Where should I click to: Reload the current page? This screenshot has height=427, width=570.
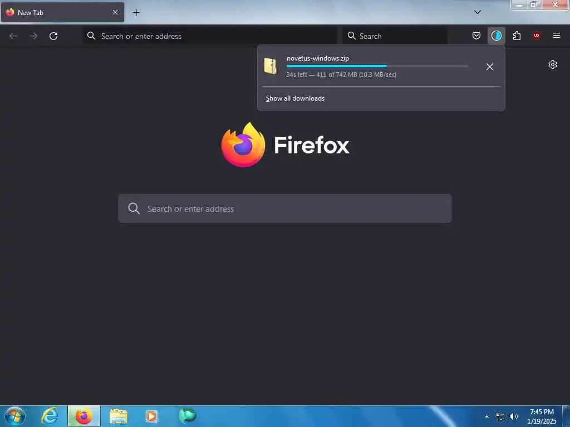53,36
